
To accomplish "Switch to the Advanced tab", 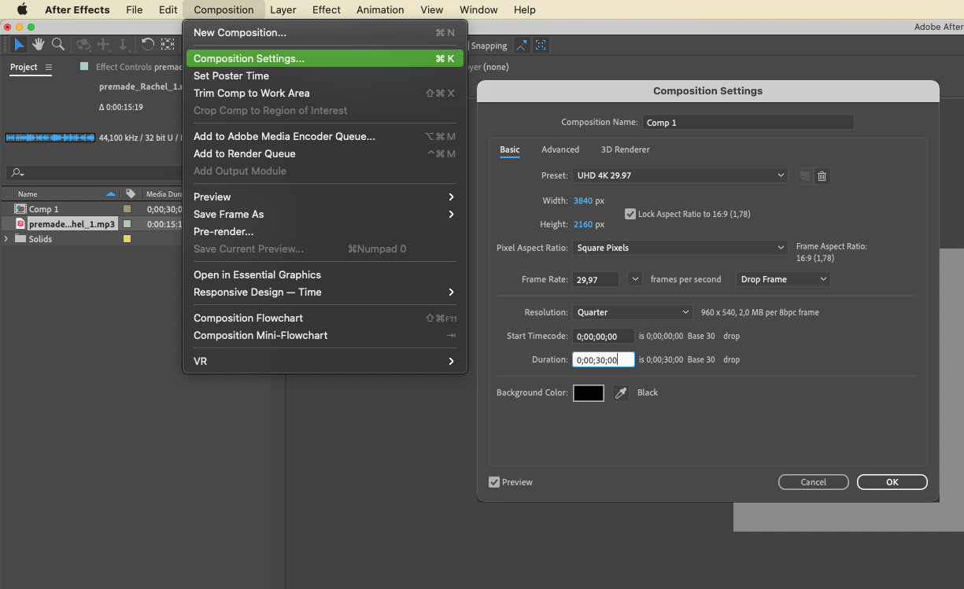I will coord(560,149).
